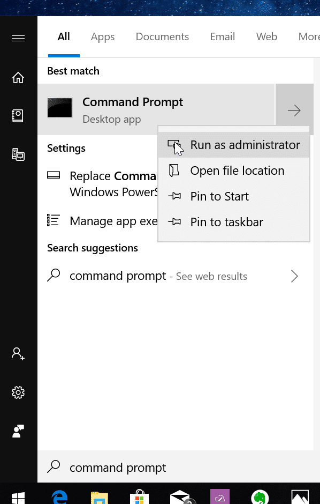
Task: Open the hamburger menu in search sidebar
Action: click(x=18, y=39)
